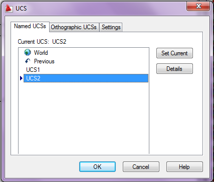This screenshot has height=182, width=214.
Task: Switch to the Named UCSs tab
Action: click(x=30, y=26)
